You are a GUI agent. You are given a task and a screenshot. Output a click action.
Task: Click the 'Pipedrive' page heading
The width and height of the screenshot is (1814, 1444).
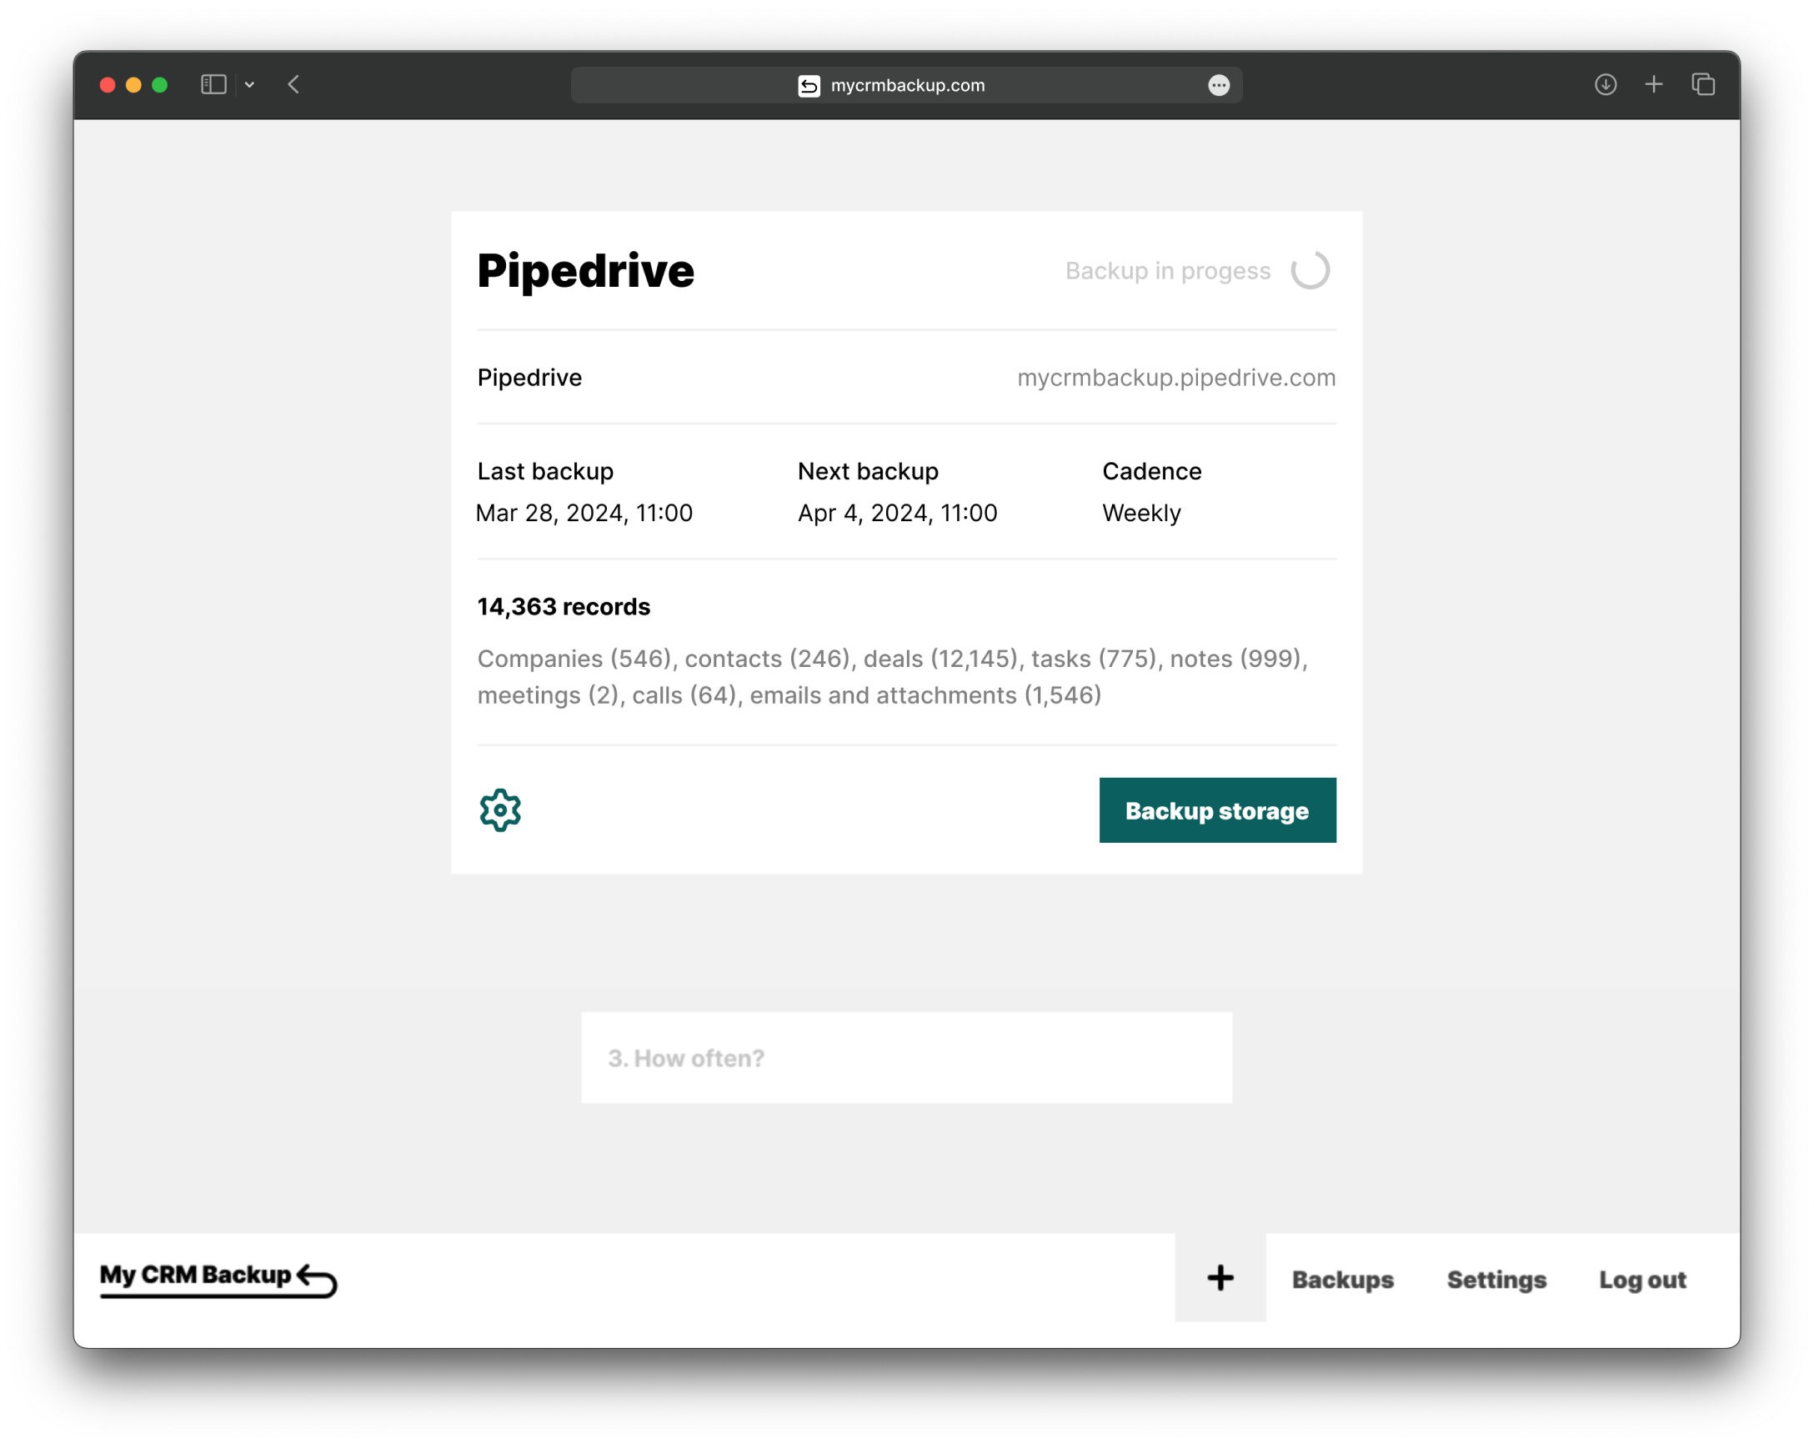[585, 271]
